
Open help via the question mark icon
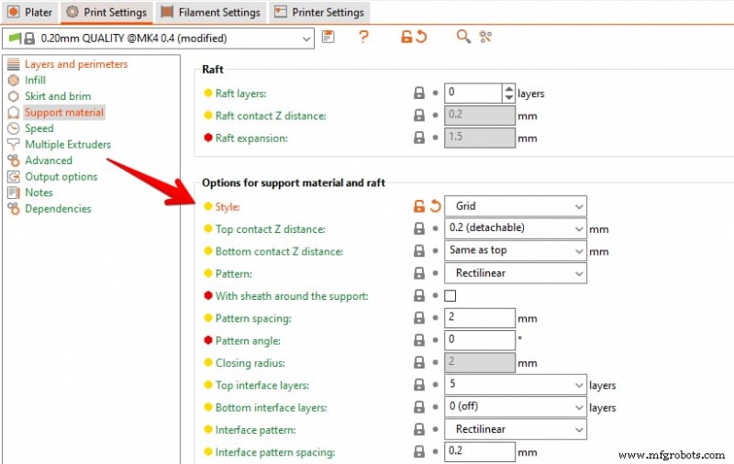tap(363, 37)
